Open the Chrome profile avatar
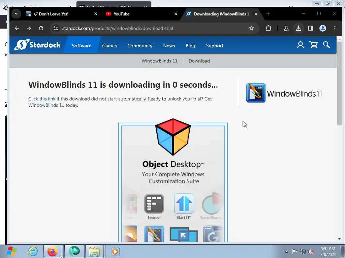 pos(323,28)
